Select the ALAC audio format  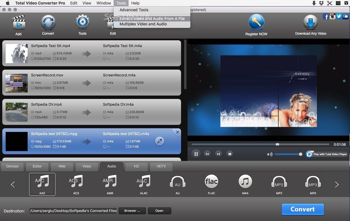click(x=144, y=184)
